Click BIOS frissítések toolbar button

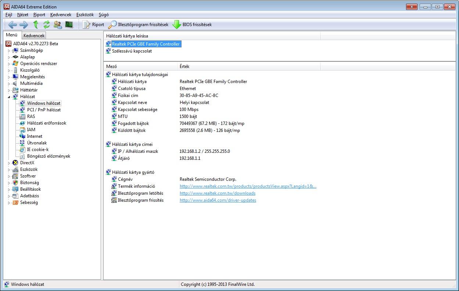click(x=192, y=25)
